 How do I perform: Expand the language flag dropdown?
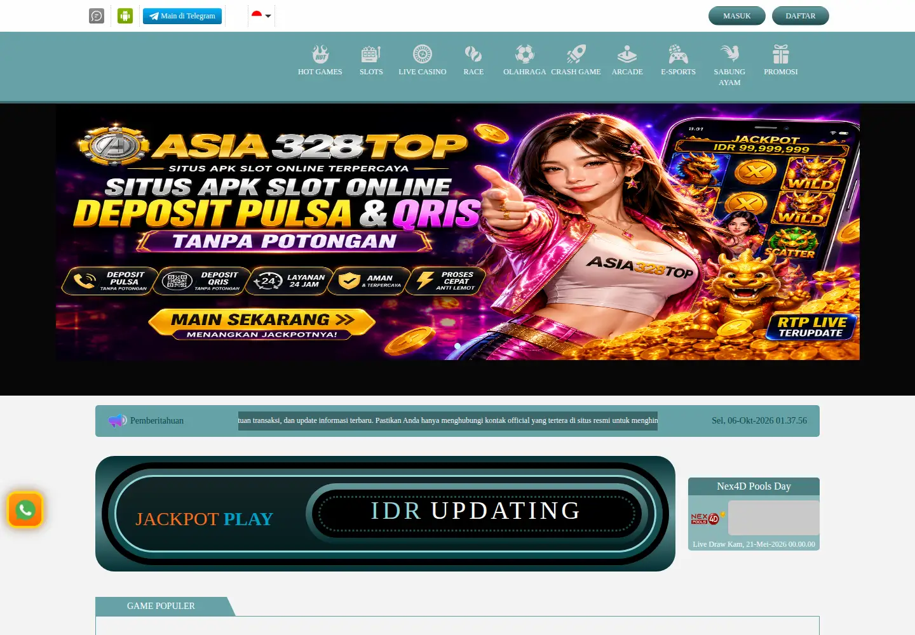point(261,15)
